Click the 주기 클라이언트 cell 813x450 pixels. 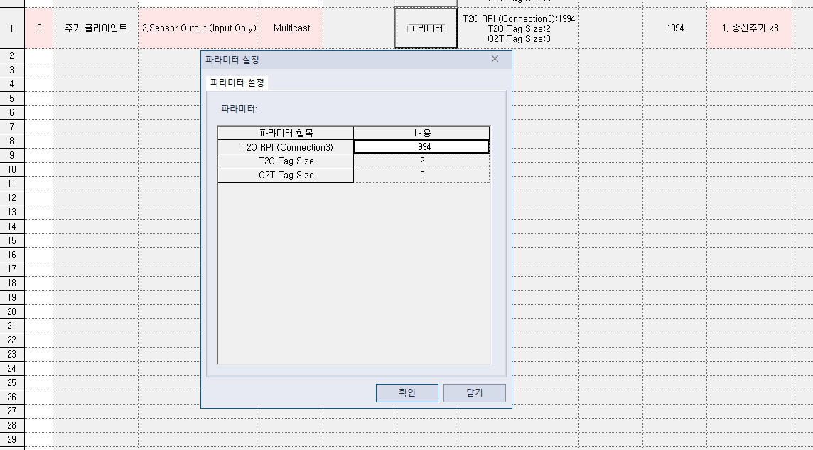point(96,28)
